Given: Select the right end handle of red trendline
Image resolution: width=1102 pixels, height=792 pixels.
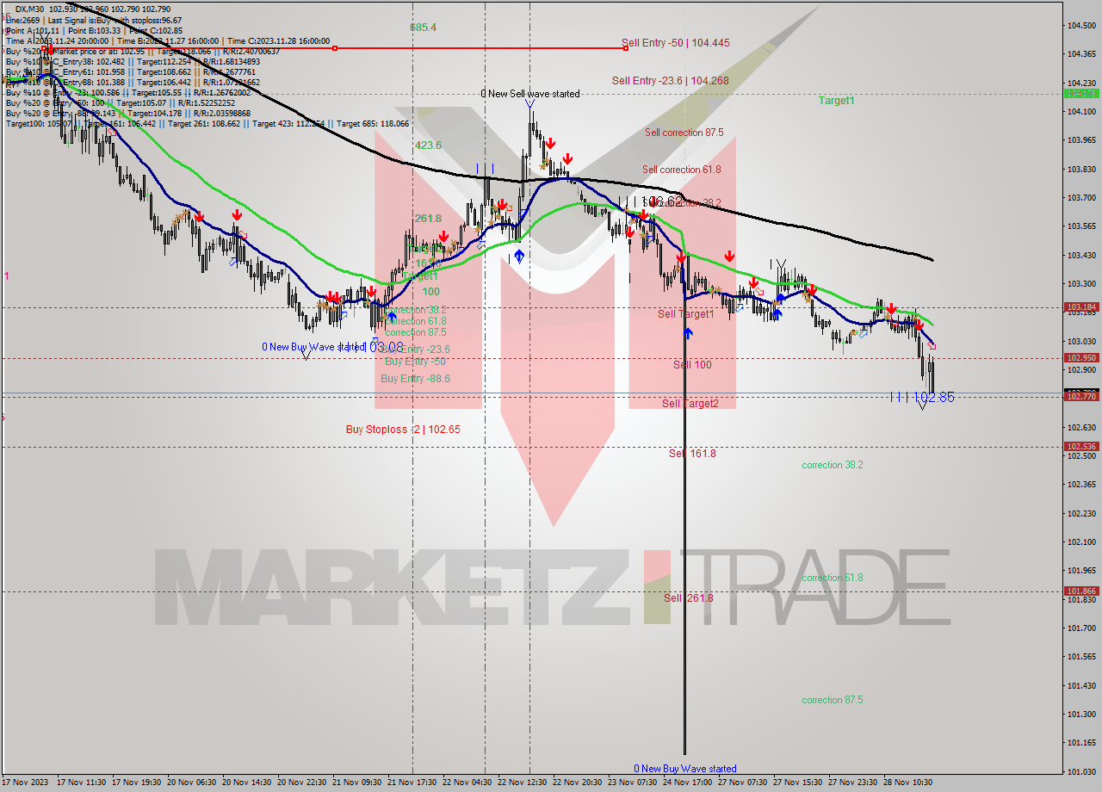Looking at the screenshot, I should tap(627, 48).
